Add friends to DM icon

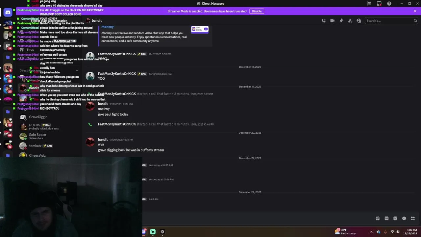click(350, 20)
